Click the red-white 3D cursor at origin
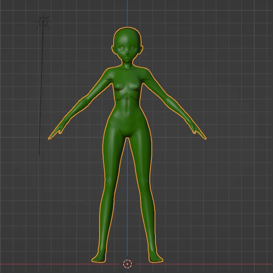Image resolution: width=273 pixels, height=273 pixels. (x=127, y=264)
